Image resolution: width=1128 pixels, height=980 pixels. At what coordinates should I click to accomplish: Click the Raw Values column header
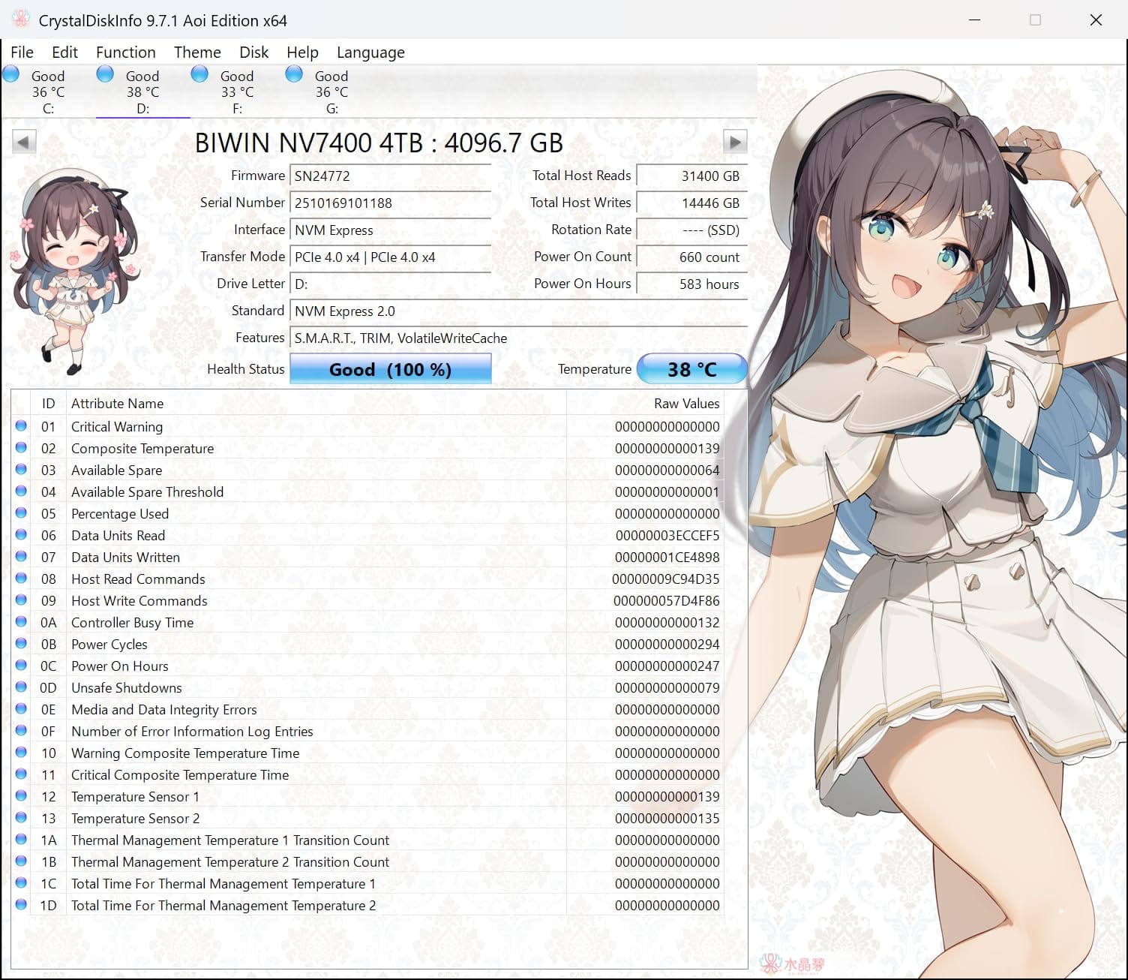[x=645, y=403]
